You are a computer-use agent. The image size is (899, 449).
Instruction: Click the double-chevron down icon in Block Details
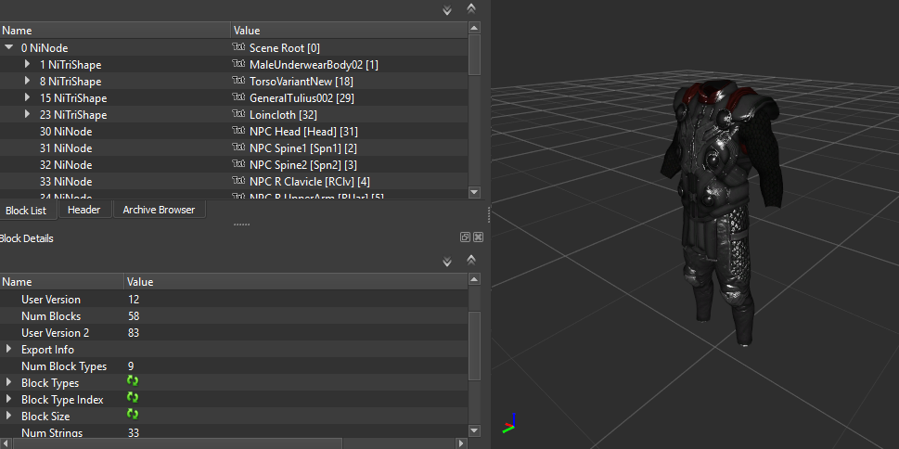447,262
